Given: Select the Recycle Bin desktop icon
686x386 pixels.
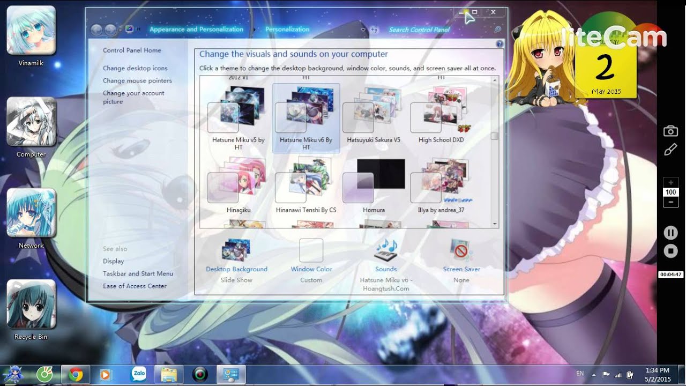Looking at the screenshot, I should 31,310.
